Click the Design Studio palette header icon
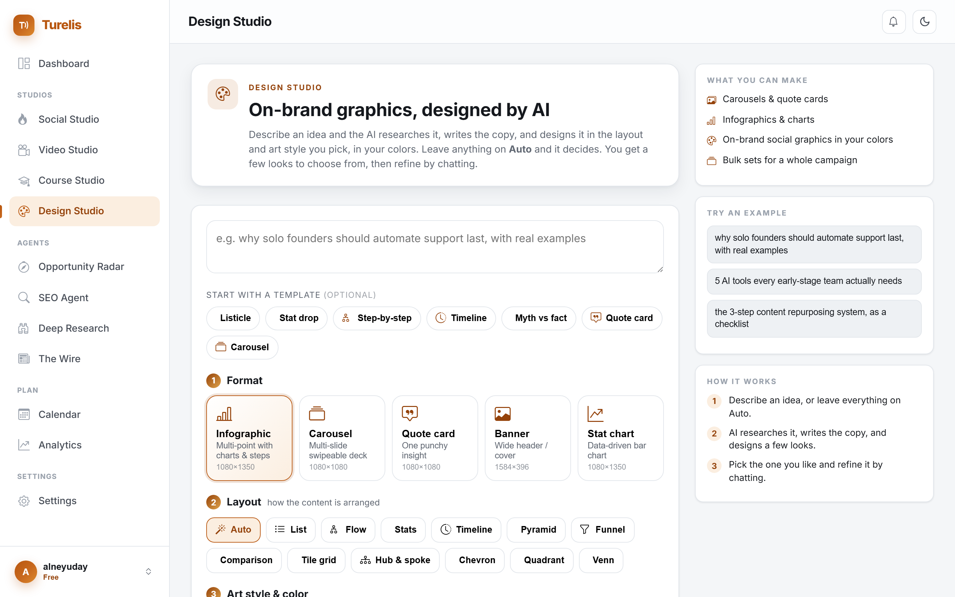The width and height of the screenshot is (955, 597). [x=223, y=94]
